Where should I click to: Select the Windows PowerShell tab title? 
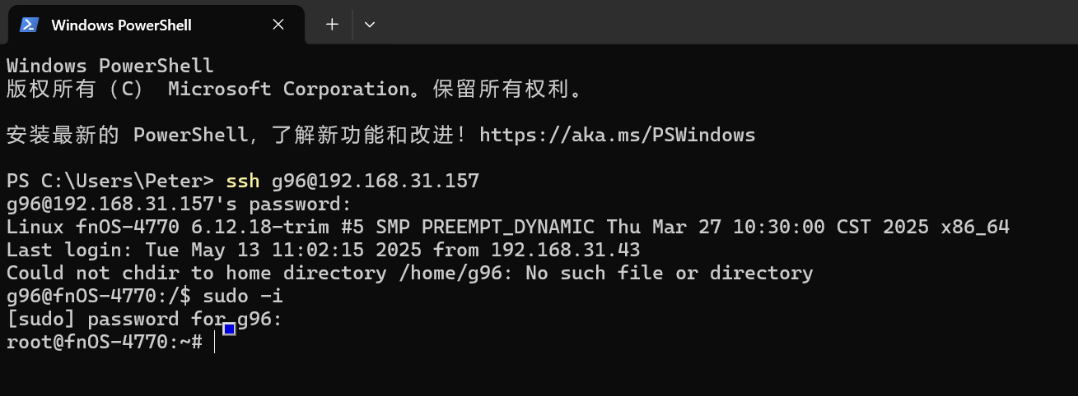pyautogui.click(x=121, y=25)
